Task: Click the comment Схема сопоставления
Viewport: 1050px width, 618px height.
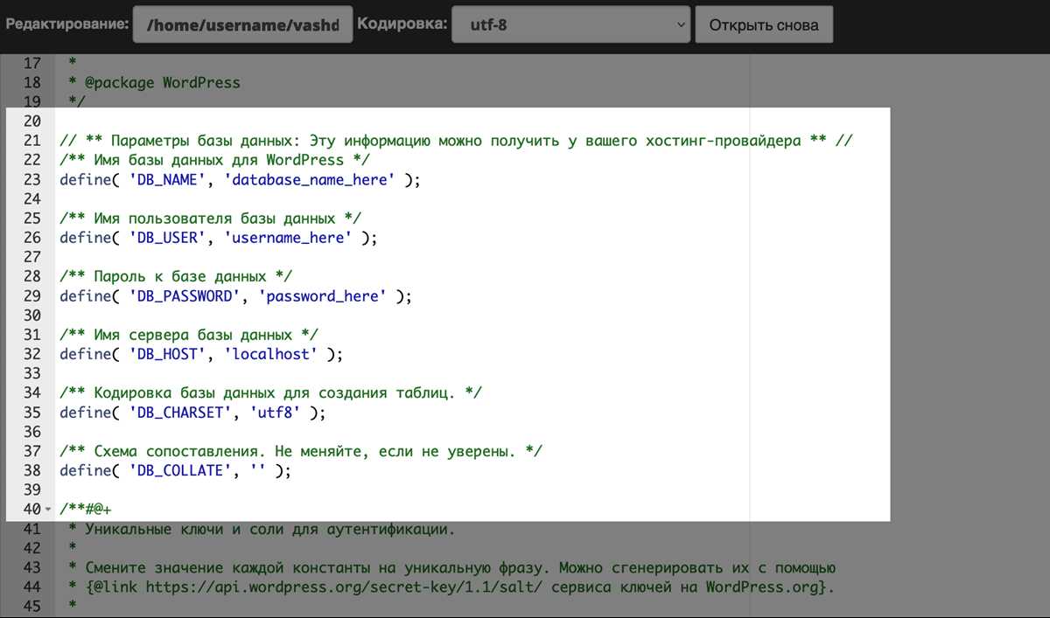Action: [301, 451]
